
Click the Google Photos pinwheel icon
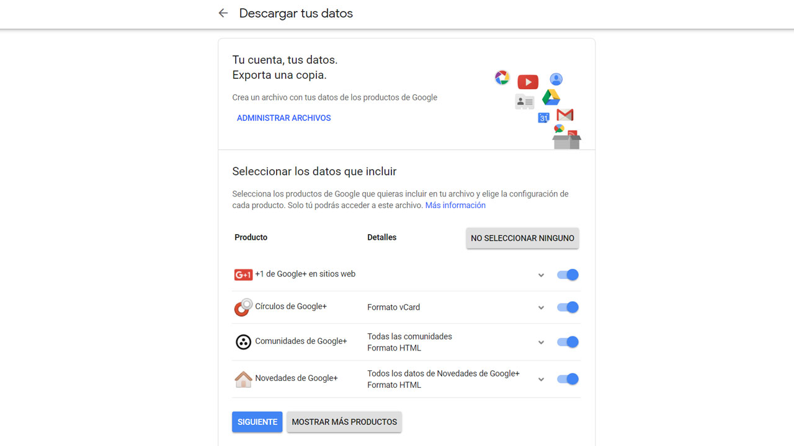click(502, 77)
